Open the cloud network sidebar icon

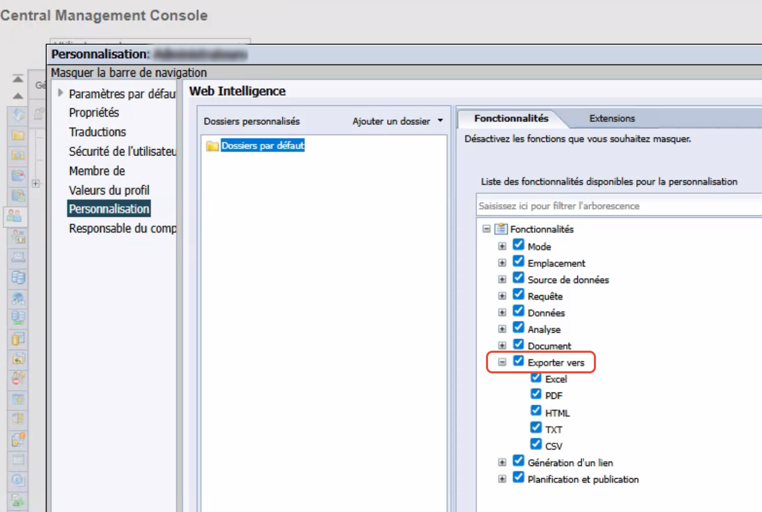tap(18, 298)
